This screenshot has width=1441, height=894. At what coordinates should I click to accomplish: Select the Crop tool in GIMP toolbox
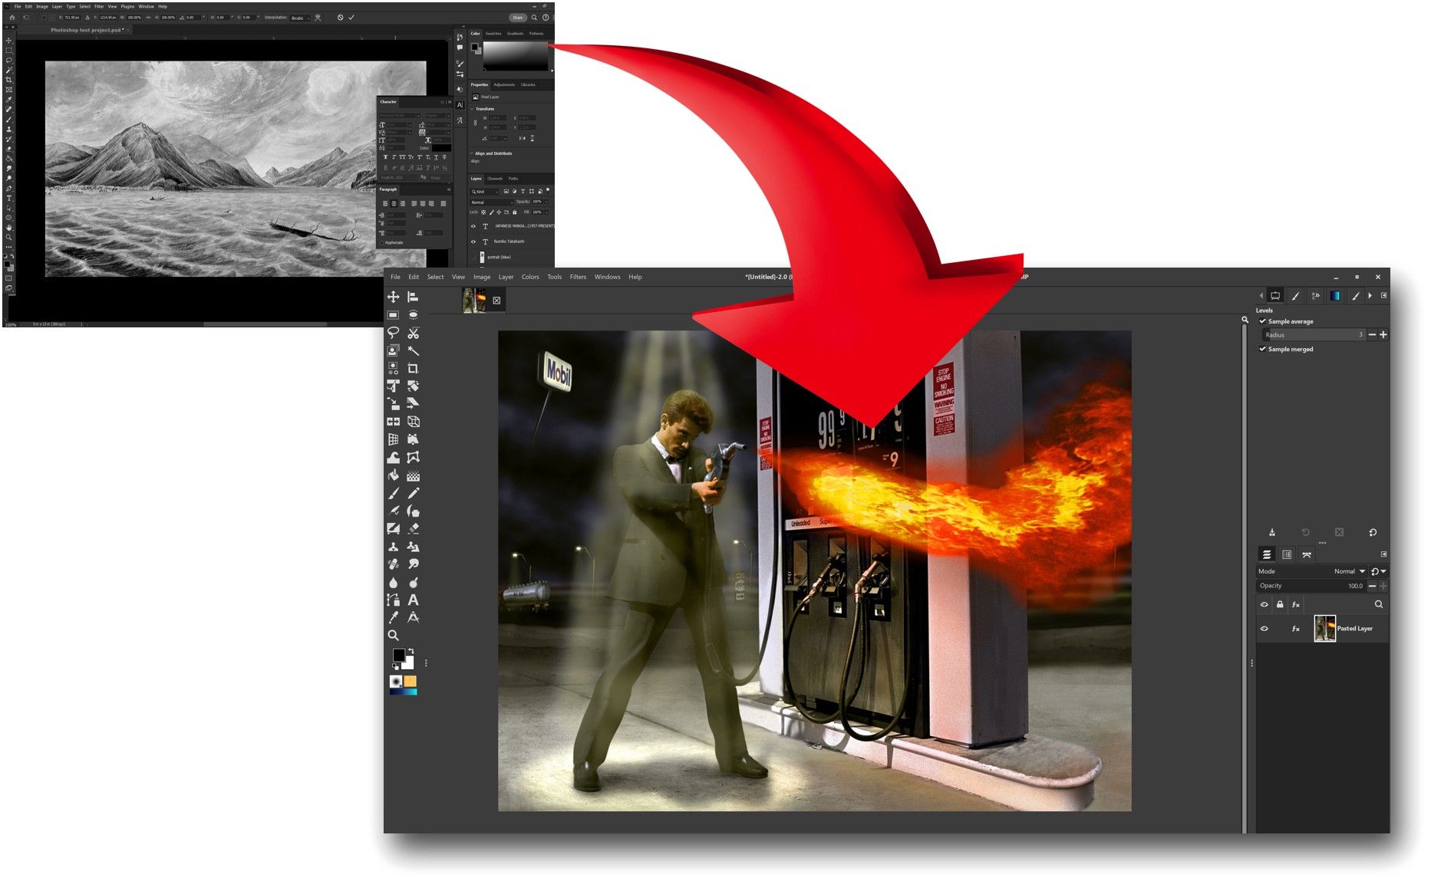pos(414,367)
